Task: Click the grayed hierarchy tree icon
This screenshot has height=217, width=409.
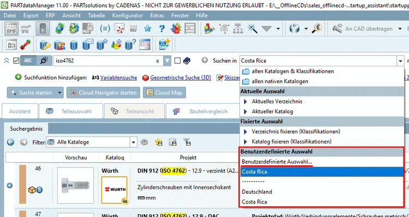Action: [238, 29]
